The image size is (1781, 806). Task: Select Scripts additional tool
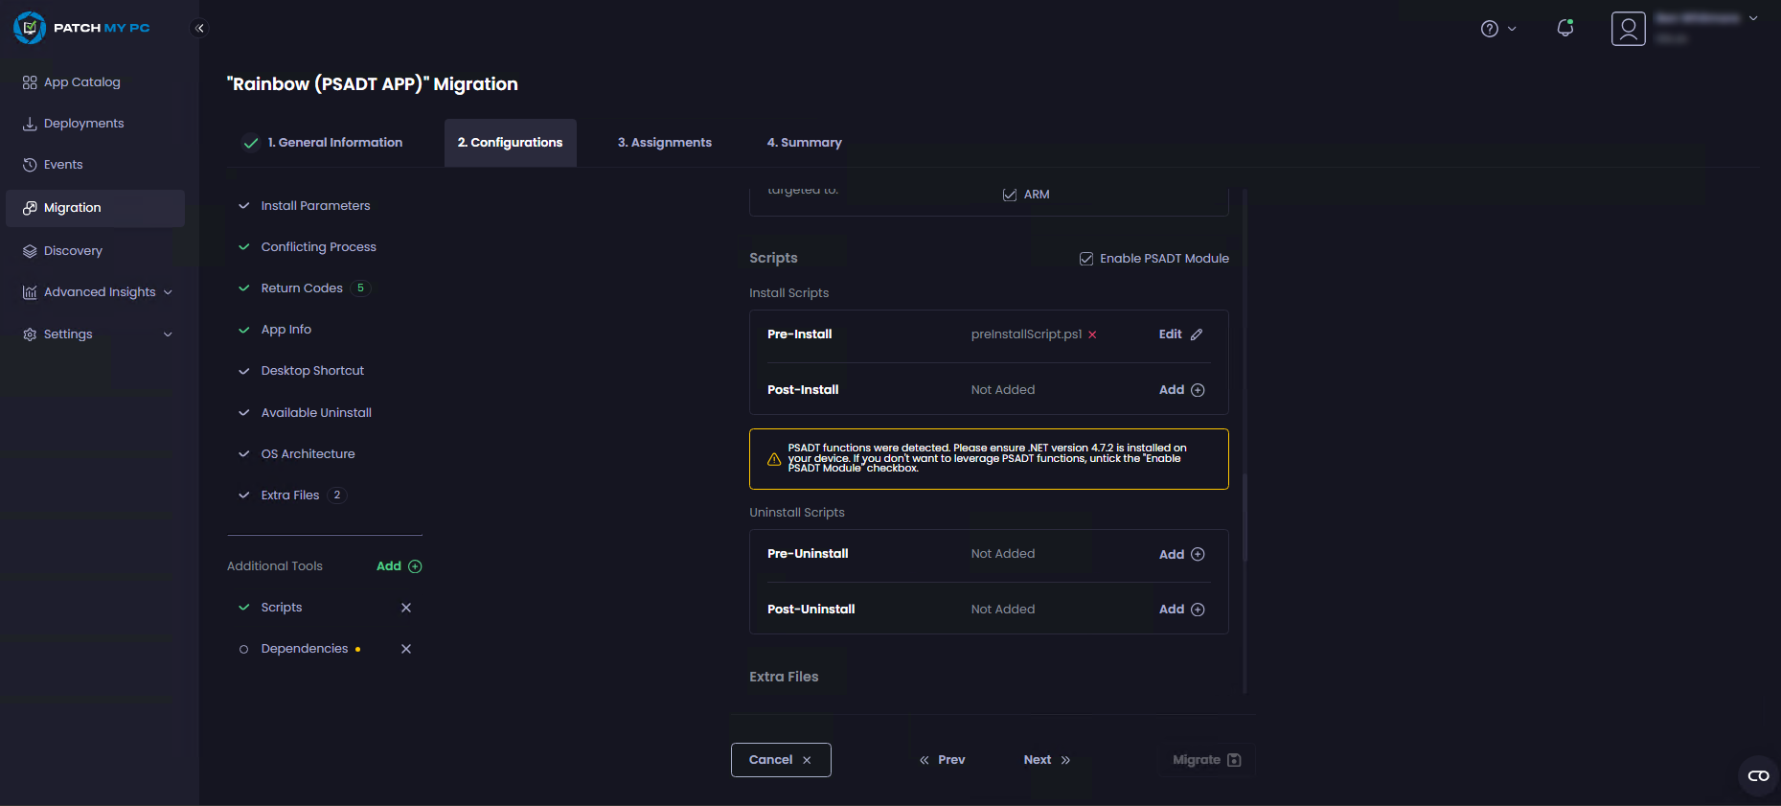coord(281,608)
